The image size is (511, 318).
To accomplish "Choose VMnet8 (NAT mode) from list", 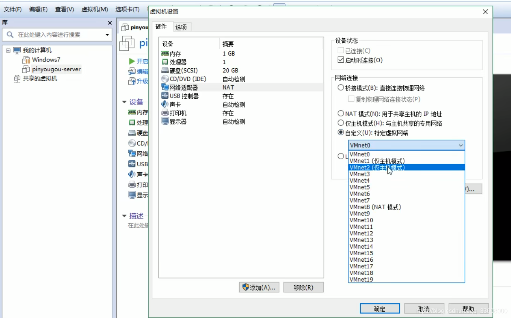I will point(406,207).
